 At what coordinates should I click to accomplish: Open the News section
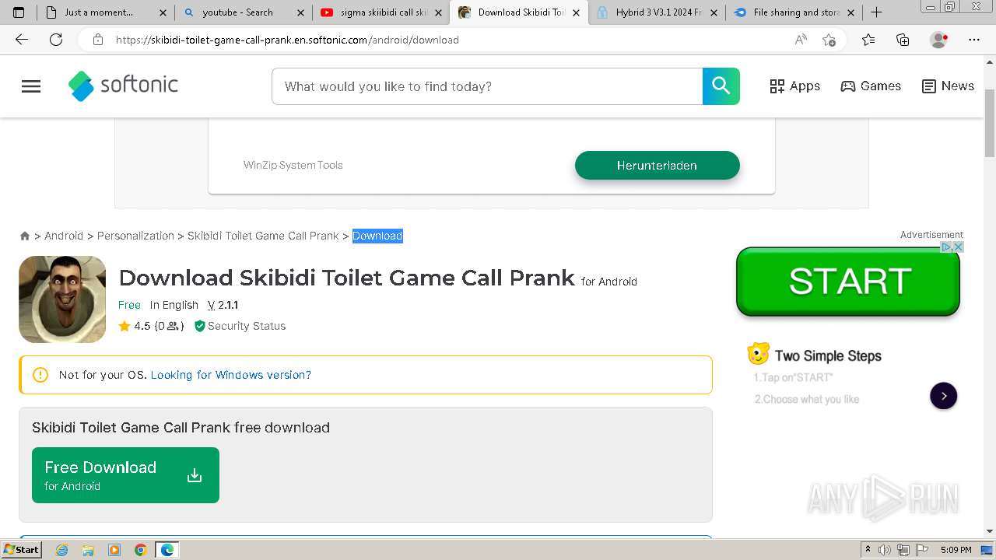pyautogui.click(x=948, y=86)
